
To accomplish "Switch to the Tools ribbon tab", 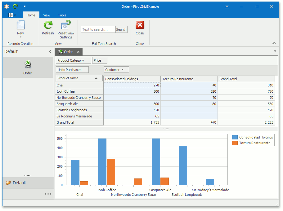I will click(62, 15).
